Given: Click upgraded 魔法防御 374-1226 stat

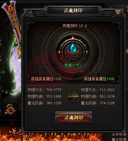Looking at the screenshot, I should [98, 103].
